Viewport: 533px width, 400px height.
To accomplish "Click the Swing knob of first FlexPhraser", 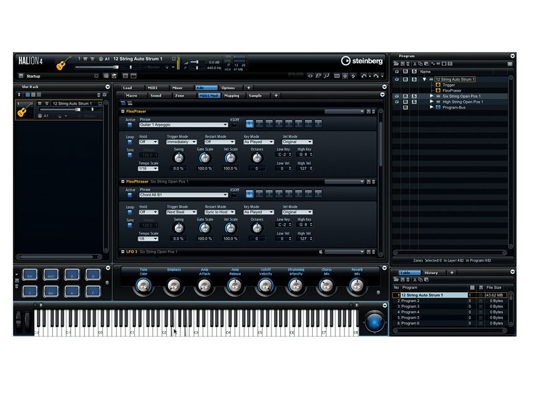I will tap(179, 158).
